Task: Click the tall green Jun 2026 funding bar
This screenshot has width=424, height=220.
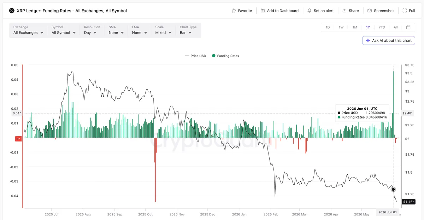Action: [x=393, y=105]
